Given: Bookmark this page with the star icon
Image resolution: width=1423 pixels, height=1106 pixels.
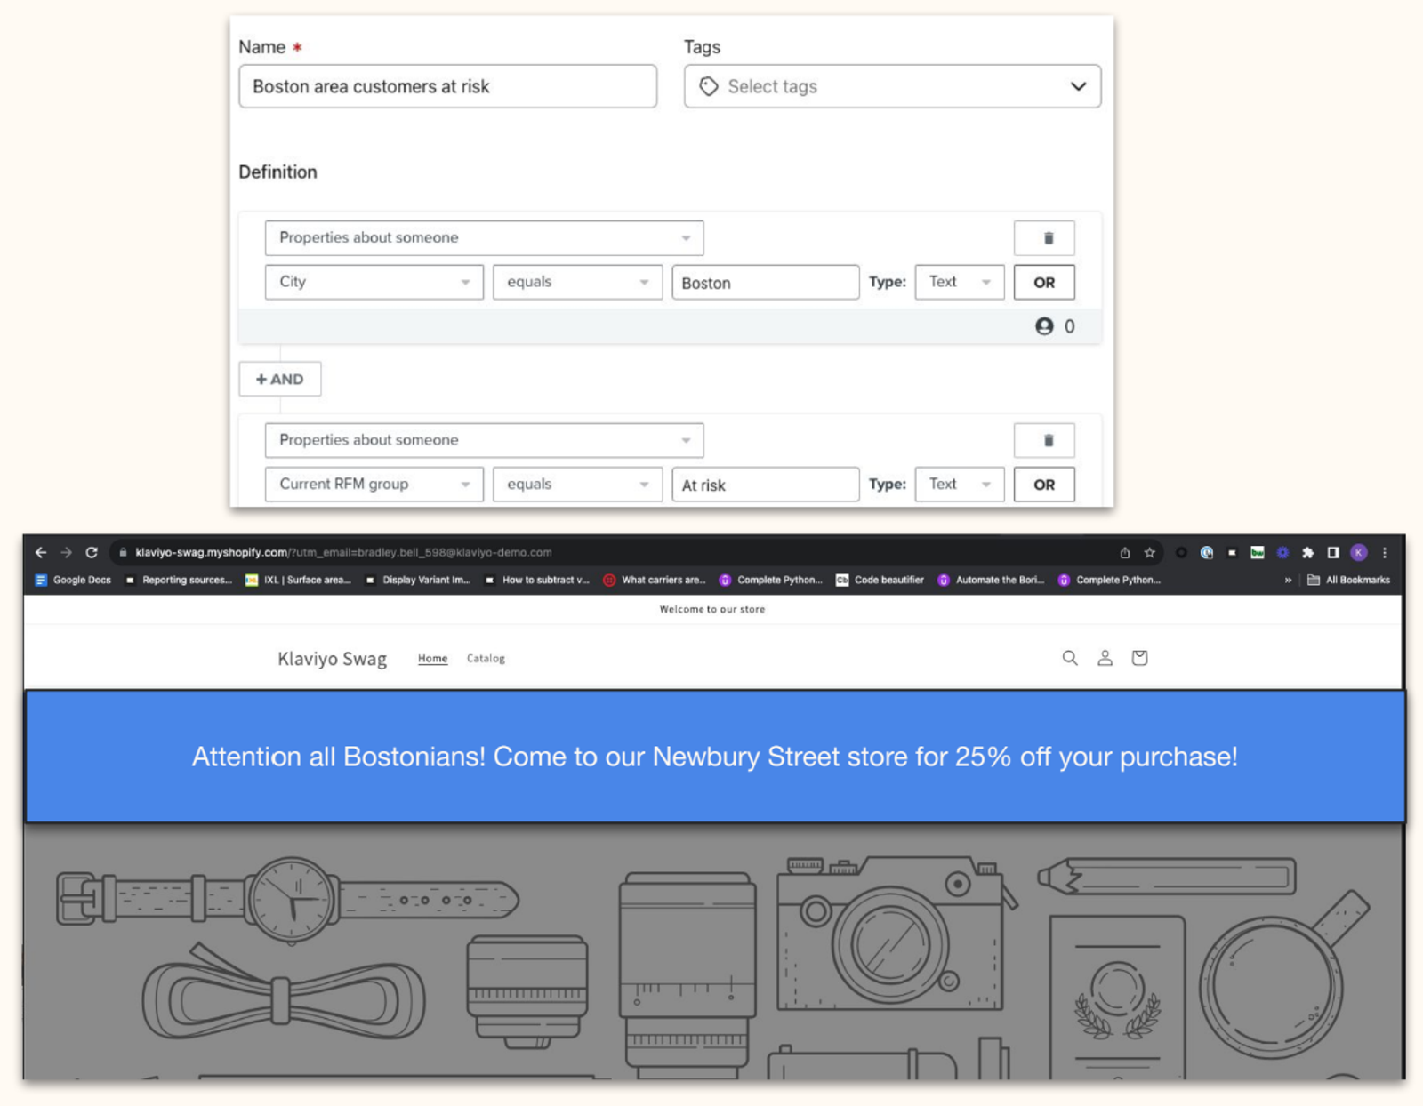Looking at the screenshot, I should point(1149,552).
